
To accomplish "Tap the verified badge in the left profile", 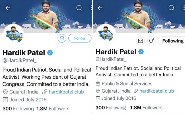I will [50, 53].
